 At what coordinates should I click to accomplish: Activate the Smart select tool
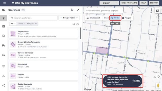click(x=93, y=18)
